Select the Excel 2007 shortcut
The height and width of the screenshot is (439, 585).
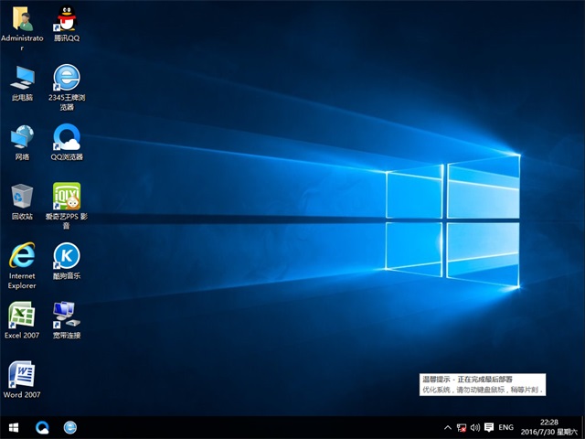[22, 316]
